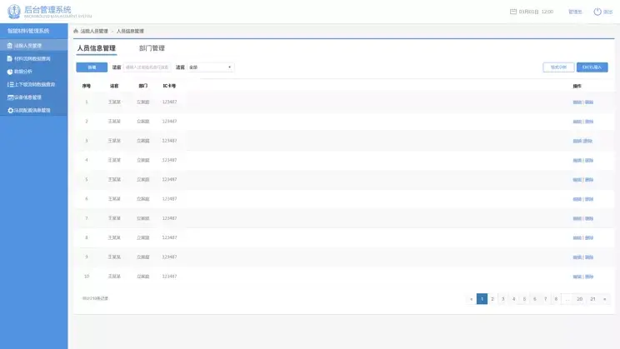
Task: Click the 材料流转数据查询 document icon
Action: coord(9,59)
